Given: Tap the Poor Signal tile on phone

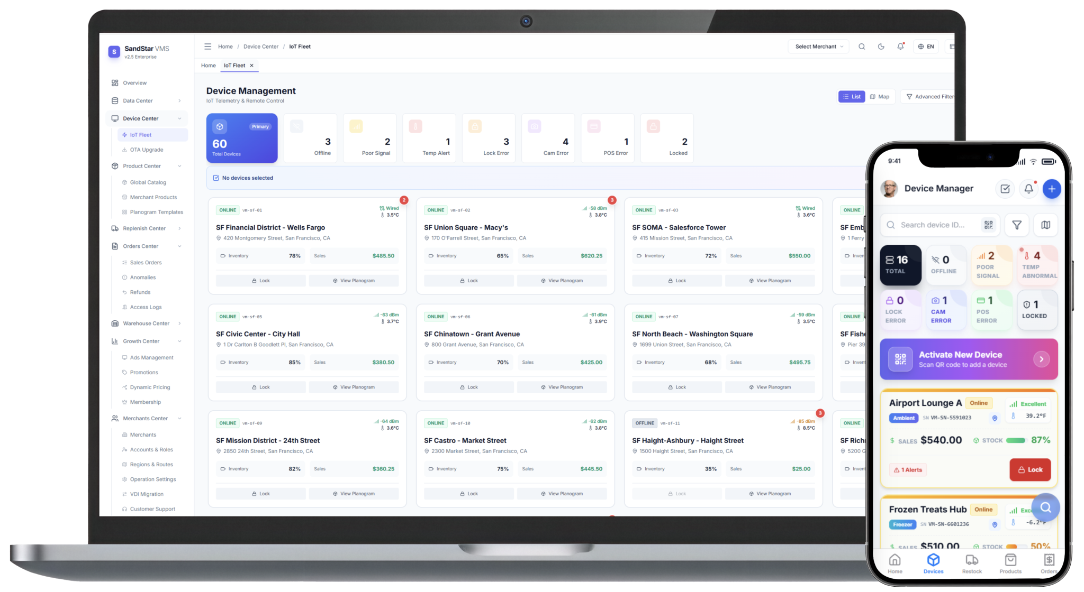Looking at the screenshot, I should 992,265.
